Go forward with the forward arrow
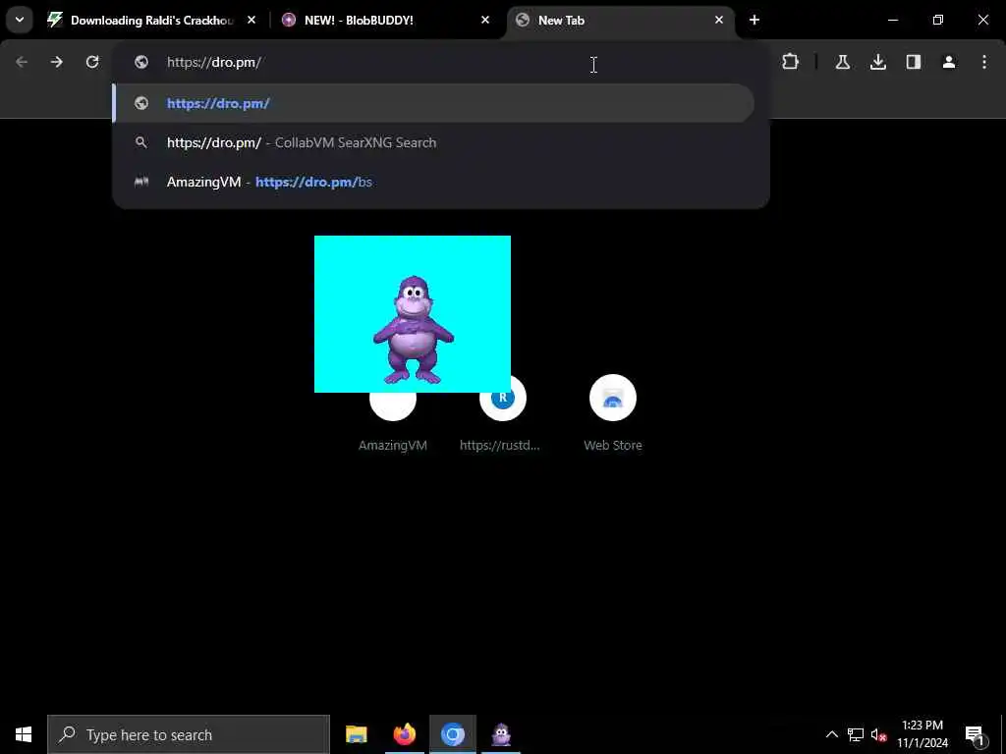Screen dimensions: 1006x754 point(57,62)
